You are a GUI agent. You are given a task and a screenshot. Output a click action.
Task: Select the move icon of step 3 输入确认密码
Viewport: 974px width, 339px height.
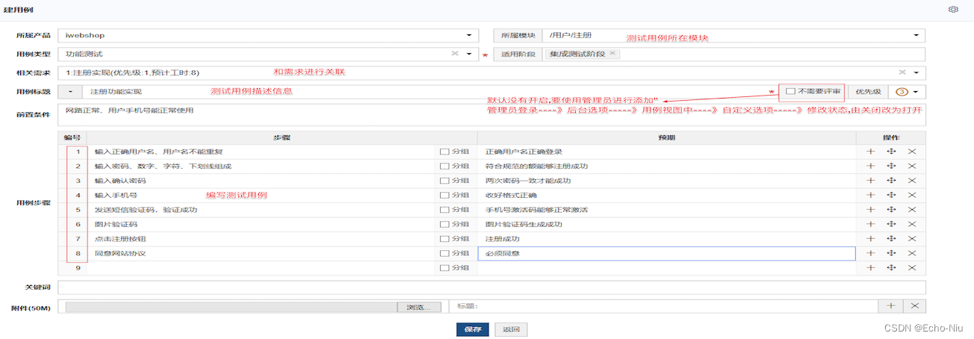coord(891,181)
